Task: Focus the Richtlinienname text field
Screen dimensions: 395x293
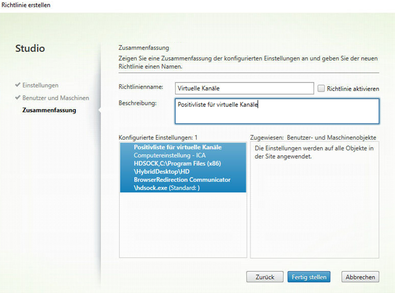Action: pyautogui.click(x=244, y=88)
